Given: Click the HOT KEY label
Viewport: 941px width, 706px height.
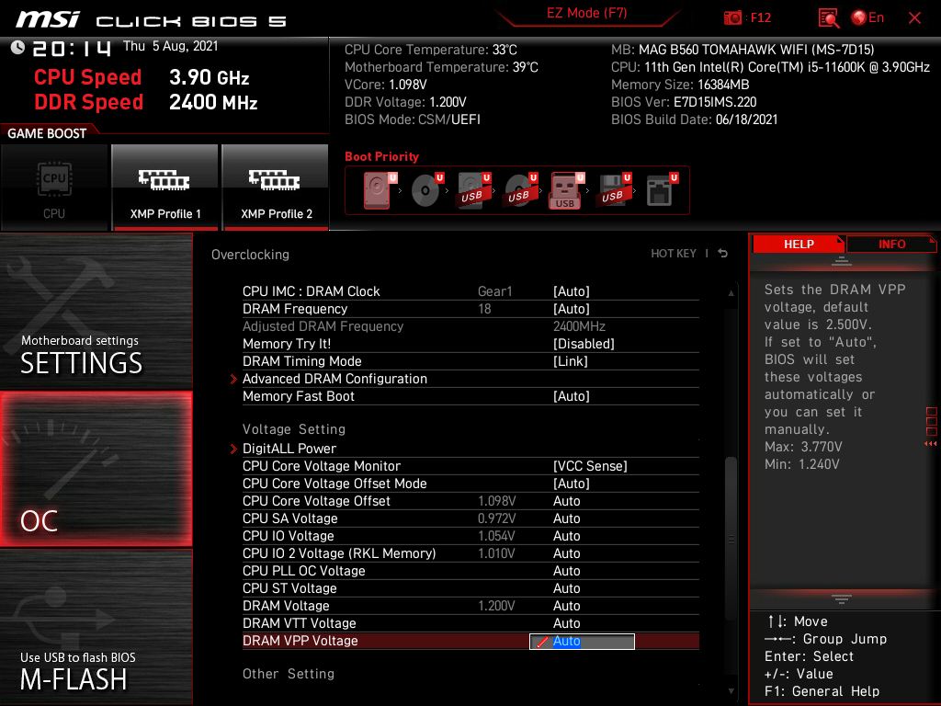Looking at the screenshot, I should (x=674, y=254).
